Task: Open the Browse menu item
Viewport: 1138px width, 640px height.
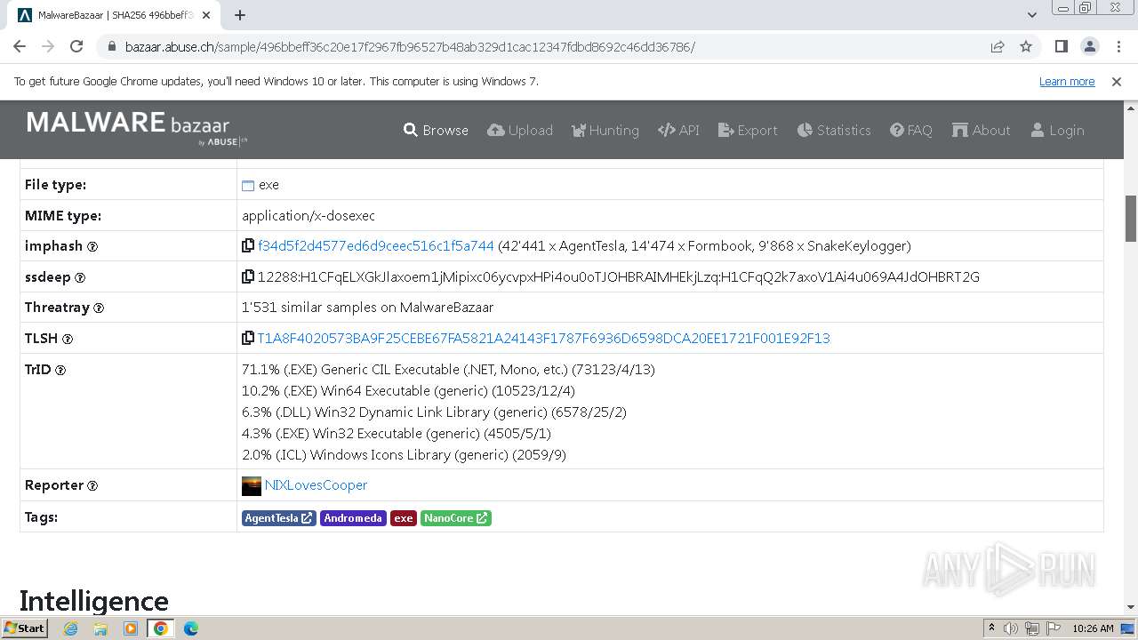Action: [436, 130]
